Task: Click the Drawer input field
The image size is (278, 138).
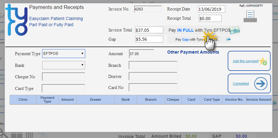Action: (x=153, y=76)
